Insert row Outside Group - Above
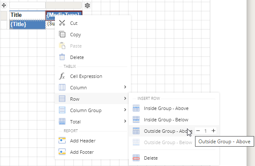This screenshot has height=166, width=255. click(168, 131)
